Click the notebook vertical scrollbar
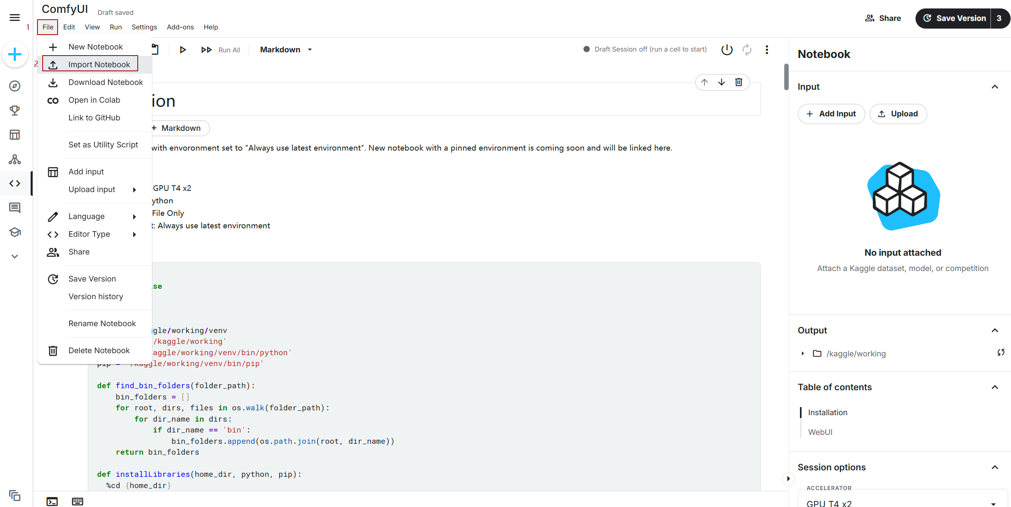The image size is (1011, 507). [786, 77]
